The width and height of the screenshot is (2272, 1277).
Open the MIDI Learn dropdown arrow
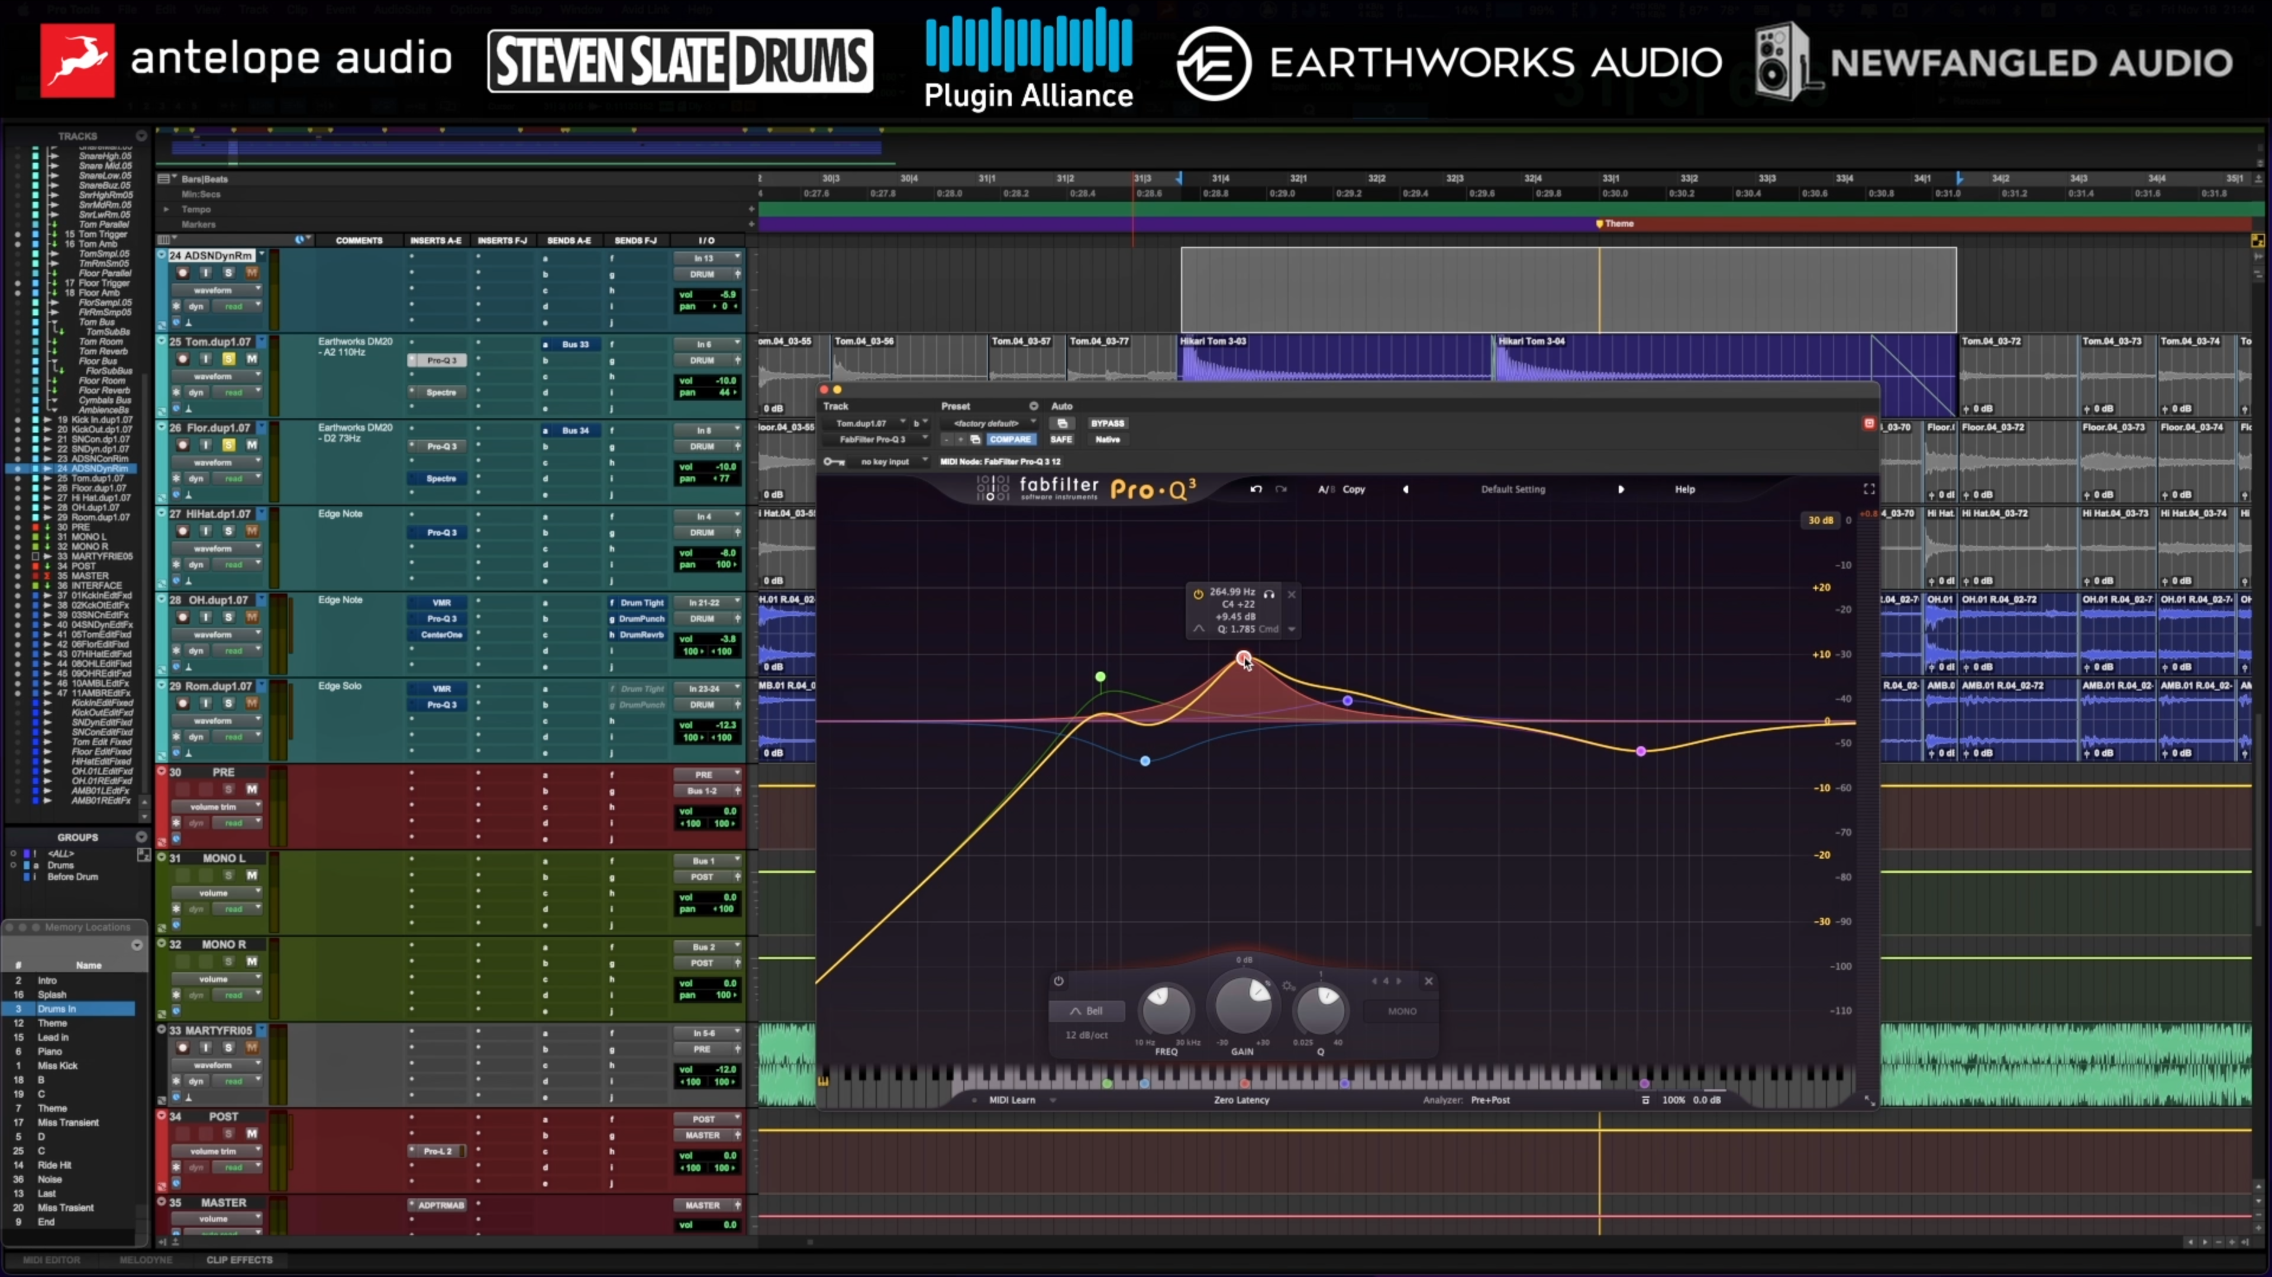[1053, 1101]
